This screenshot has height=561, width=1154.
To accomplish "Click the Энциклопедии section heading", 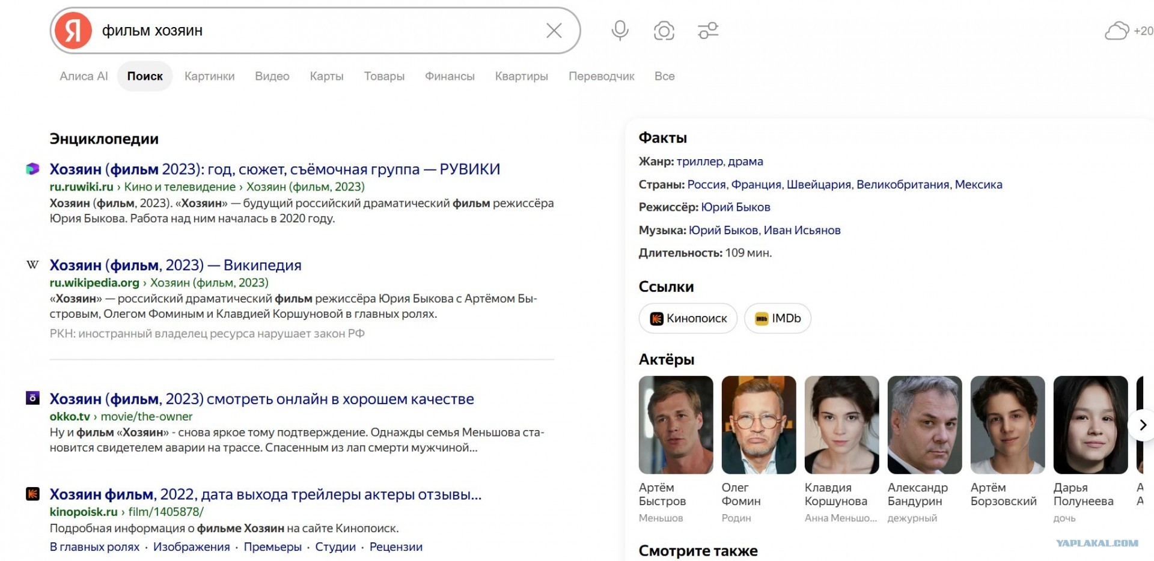I will click(x=104, y=139).
